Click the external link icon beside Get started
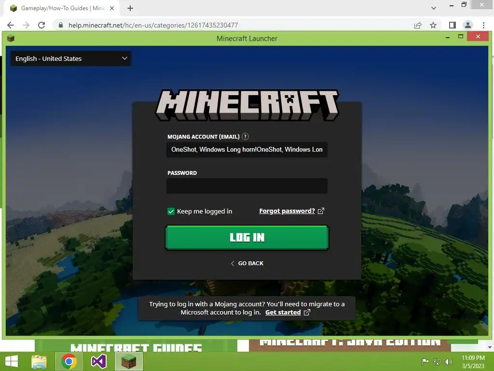Screen dimensions: 494x371 [307, 313]
